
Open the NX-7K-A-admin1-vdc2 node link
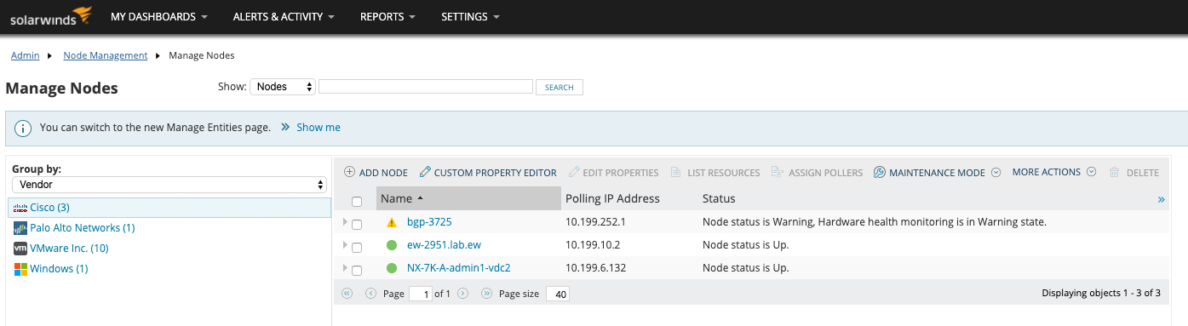tap(459, 268)
